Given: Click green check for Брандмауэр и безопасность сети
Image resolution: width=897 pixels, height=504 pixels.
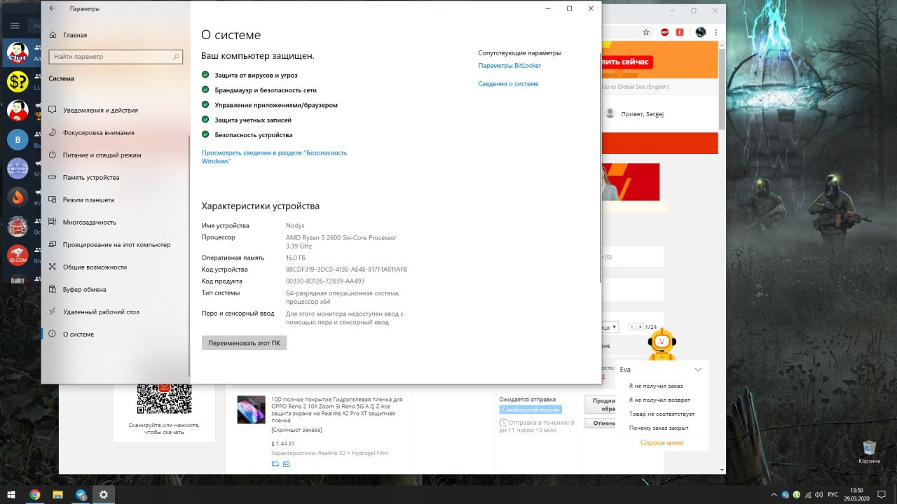Looking at the screenshot, I should (205, 90).
